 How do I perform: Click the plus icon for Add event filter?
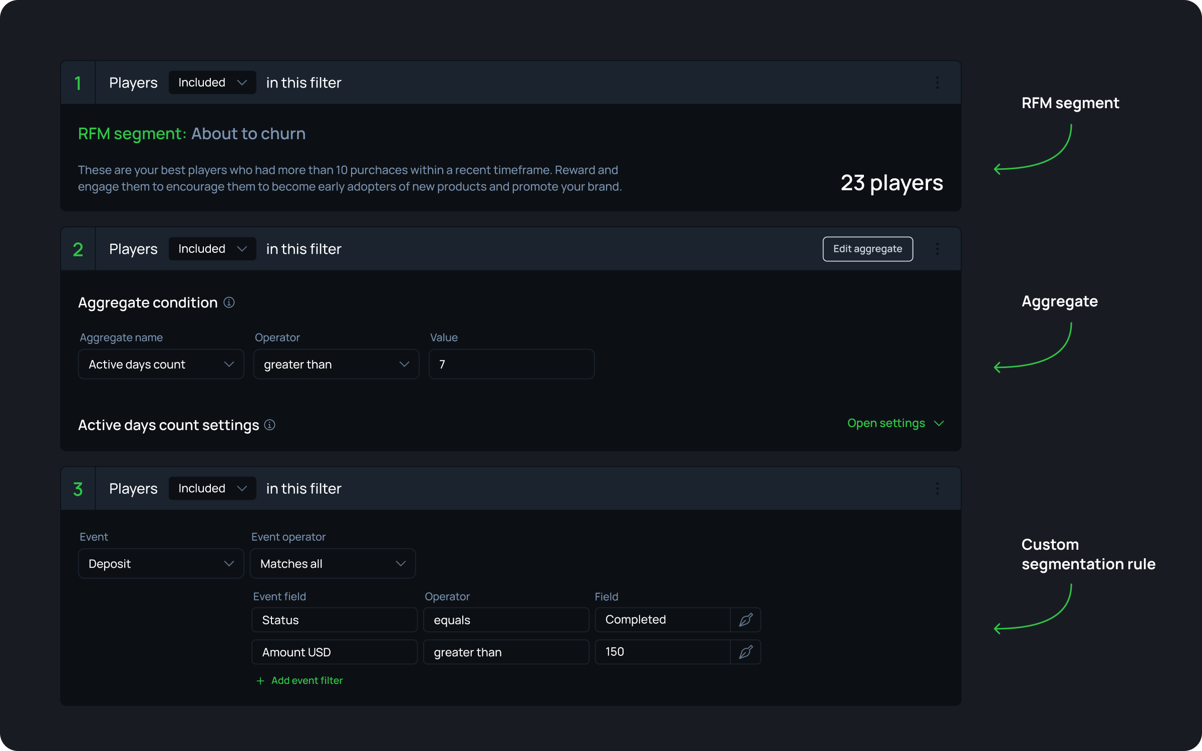pyautogui.click(x=260, y=681)
